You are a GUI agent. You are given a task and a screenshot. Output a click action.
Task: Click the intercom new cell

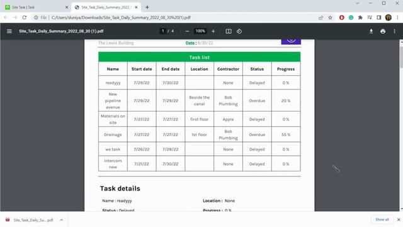[113, 164]
